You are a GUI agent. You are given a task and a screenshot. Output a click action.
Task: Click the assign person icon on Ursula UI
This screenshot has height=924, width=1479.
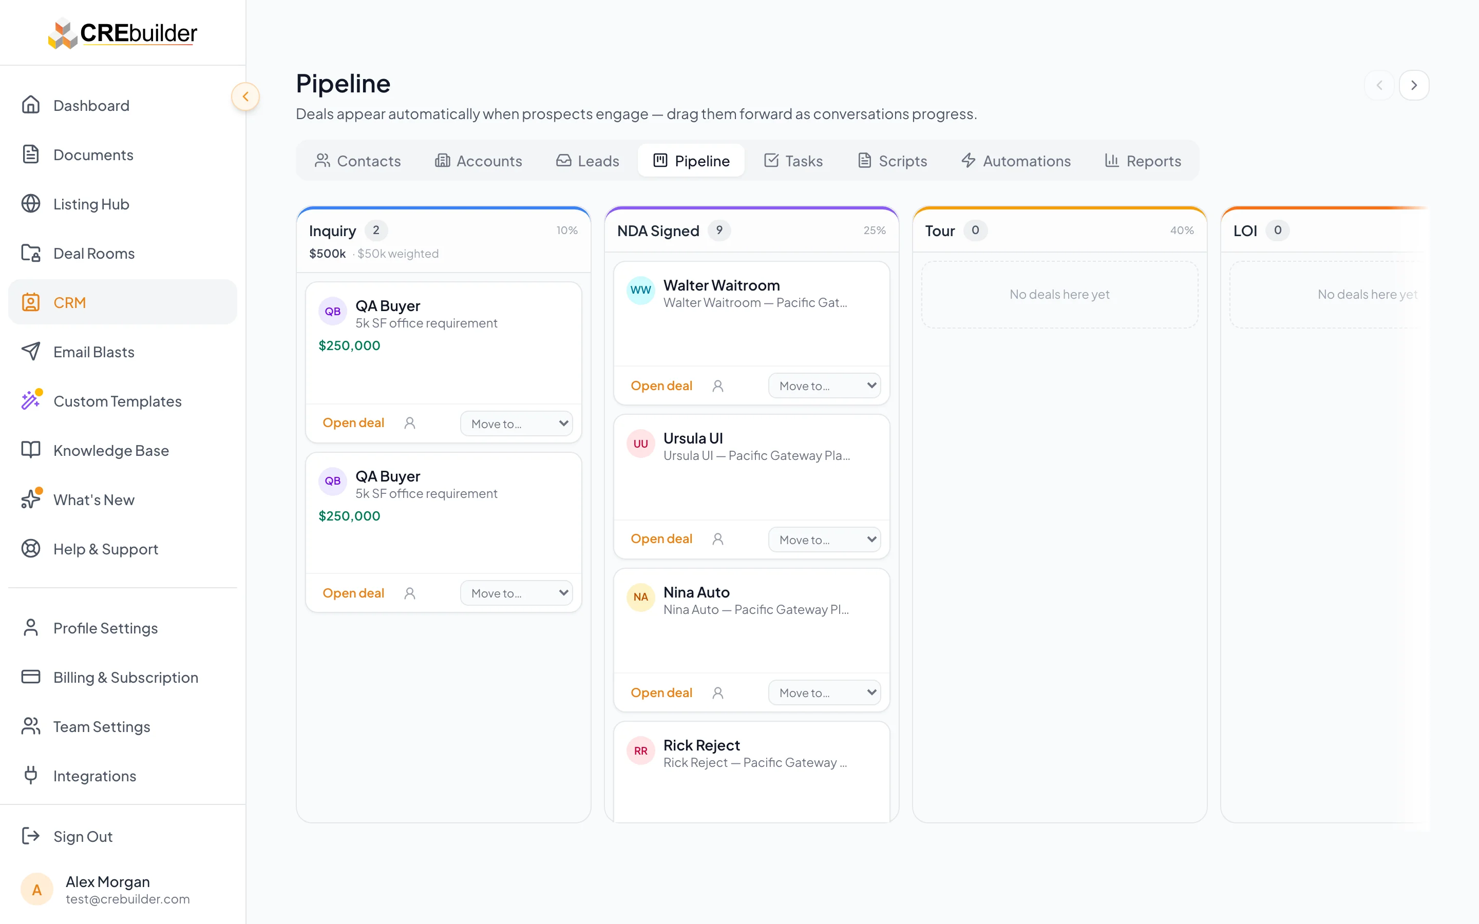point(718,539)
